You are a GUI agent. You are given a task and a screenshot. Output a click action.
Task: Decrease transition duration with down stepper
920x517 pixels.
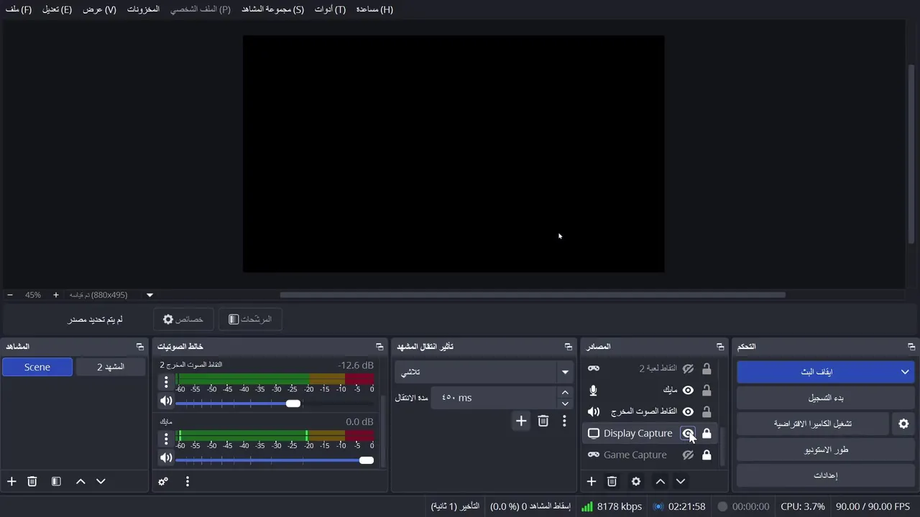pyautogui.click(x=565, y=404)
